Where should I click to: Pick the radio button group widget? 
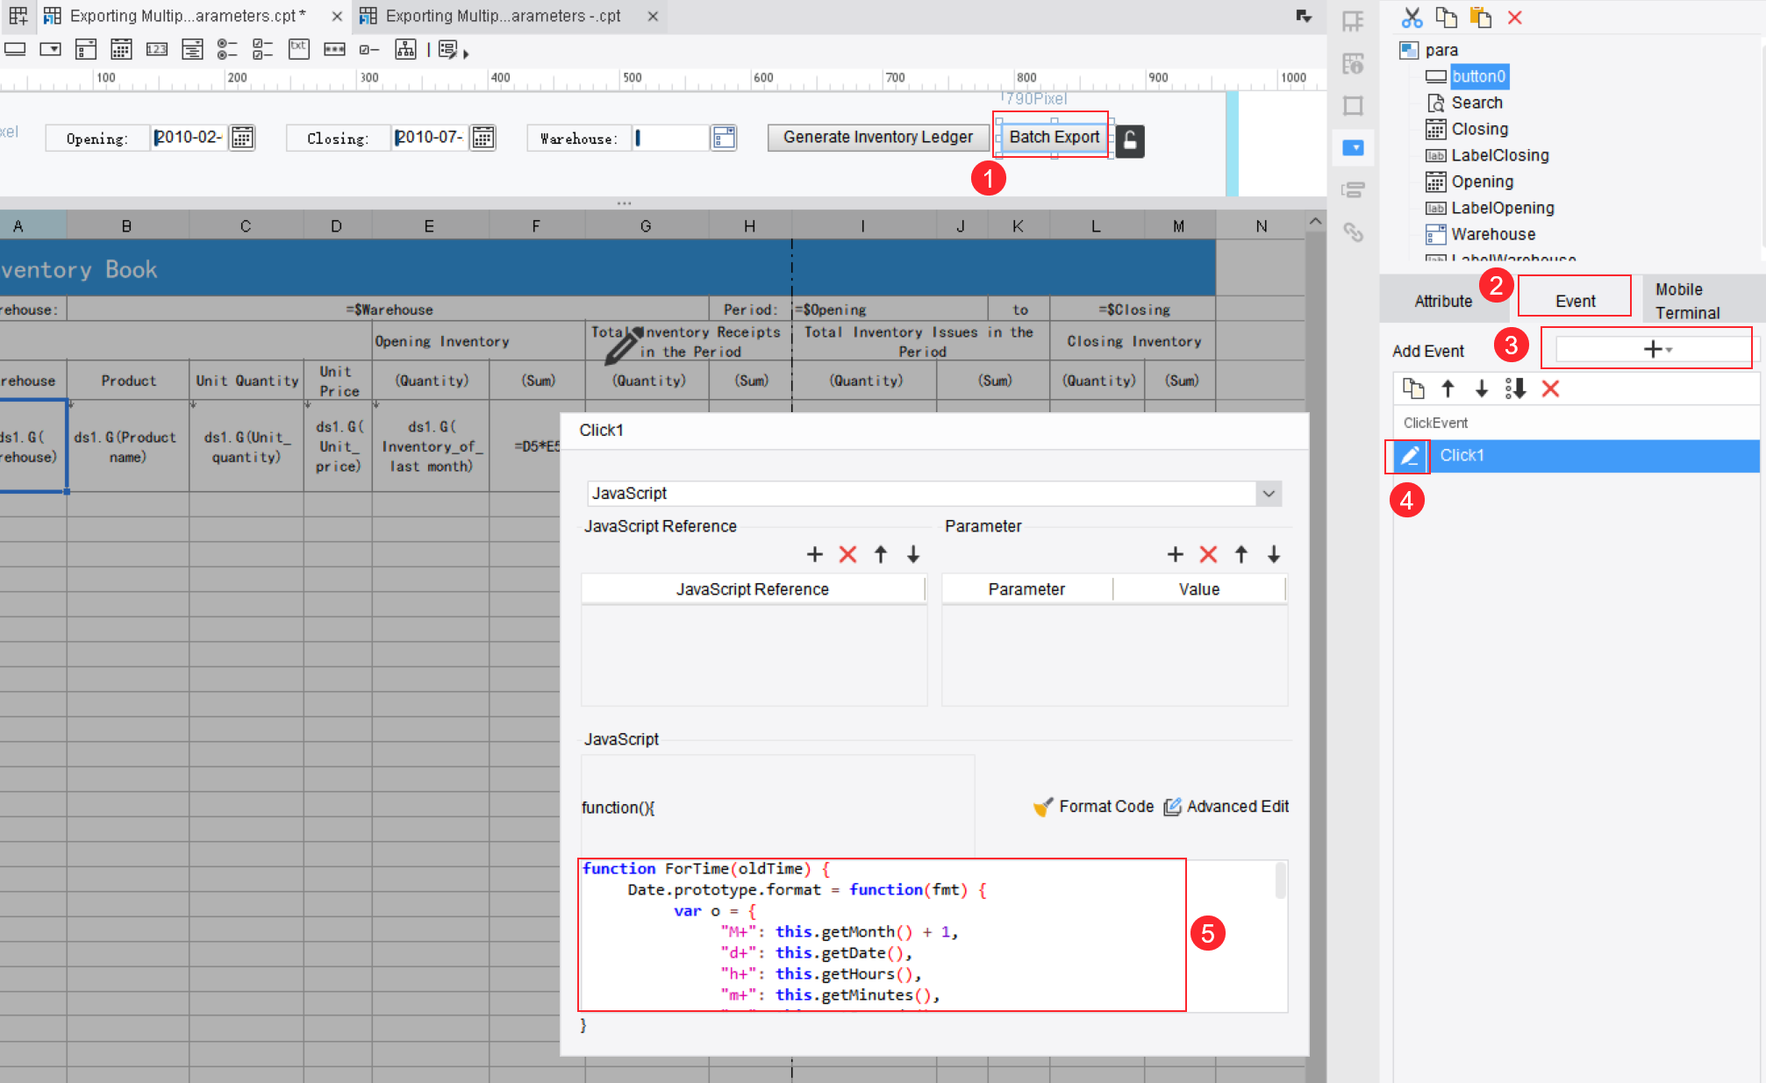pyautogui.click(x=227, y=49)
